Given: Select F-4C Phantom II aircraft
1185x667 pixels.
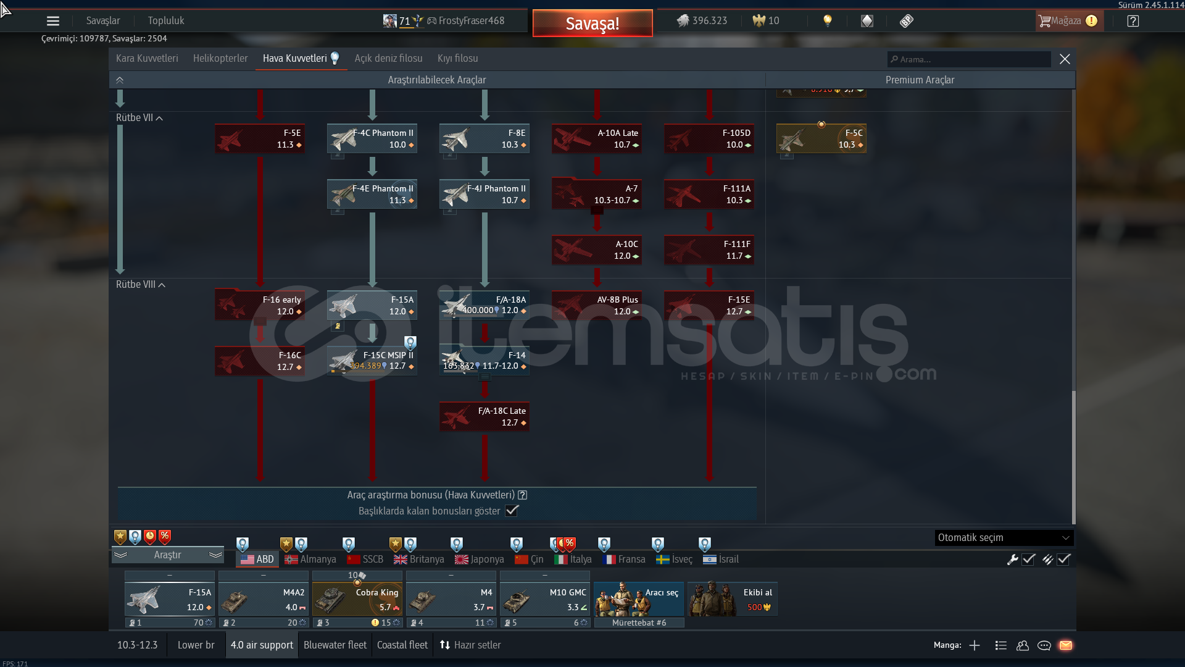Looking at the screenshot, I should point(372,139).
